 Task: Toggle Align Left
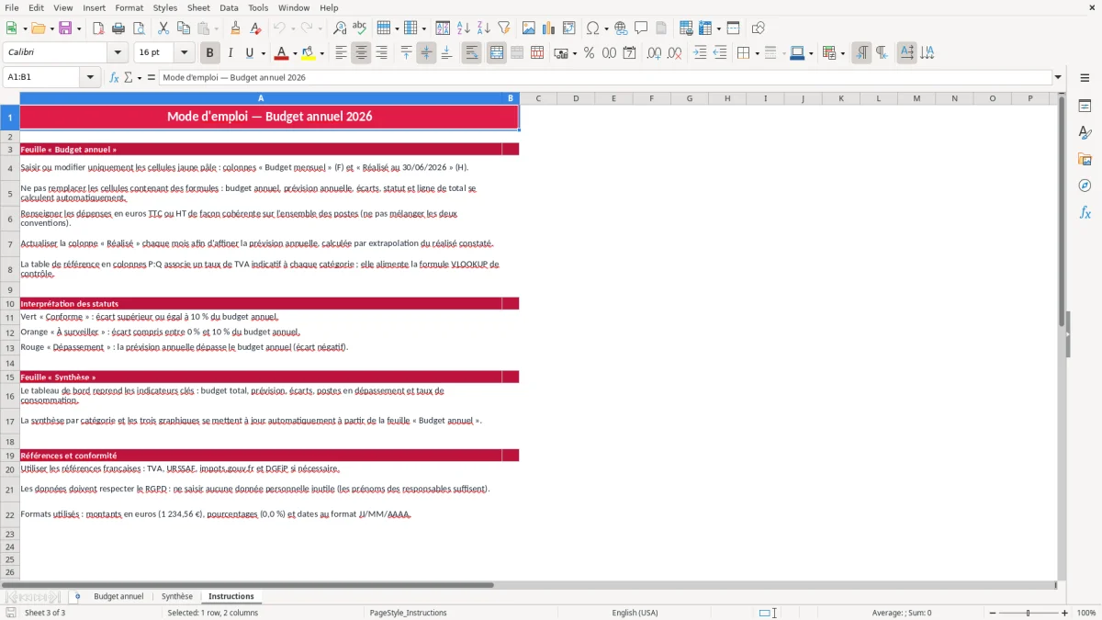(341, 53)
